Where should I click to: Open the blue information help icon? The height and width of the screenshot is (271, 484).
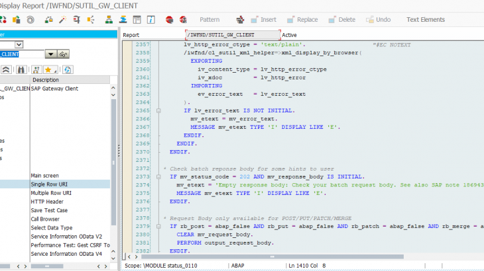[x=151, y=20]
